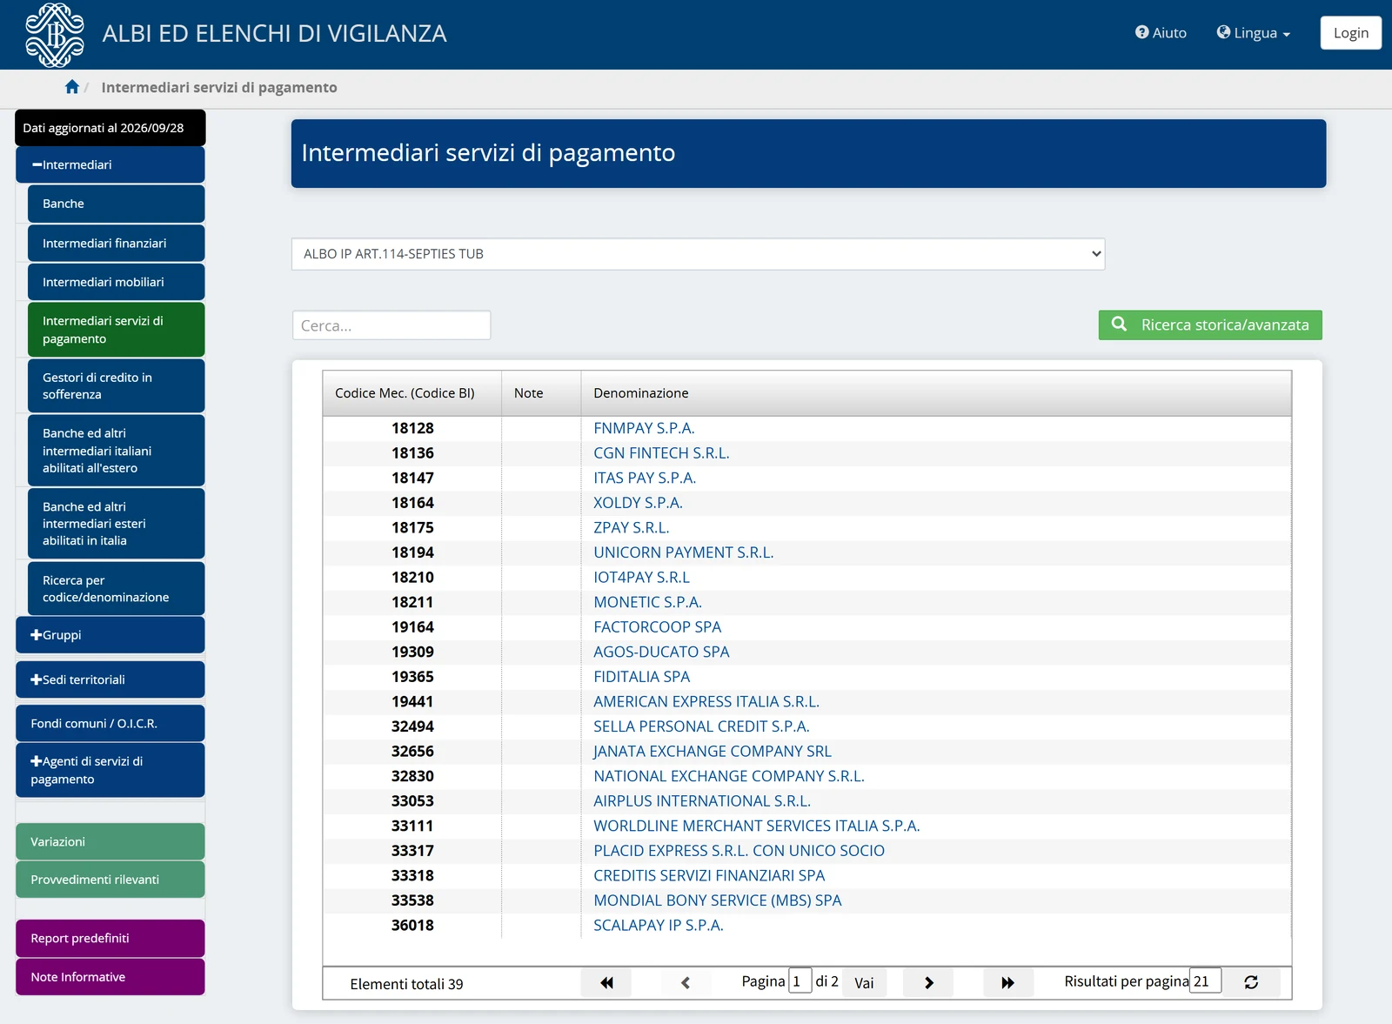Jump to the last results page
Viewport: 1392px width, 1024px height.
(x=1007, y=983)
